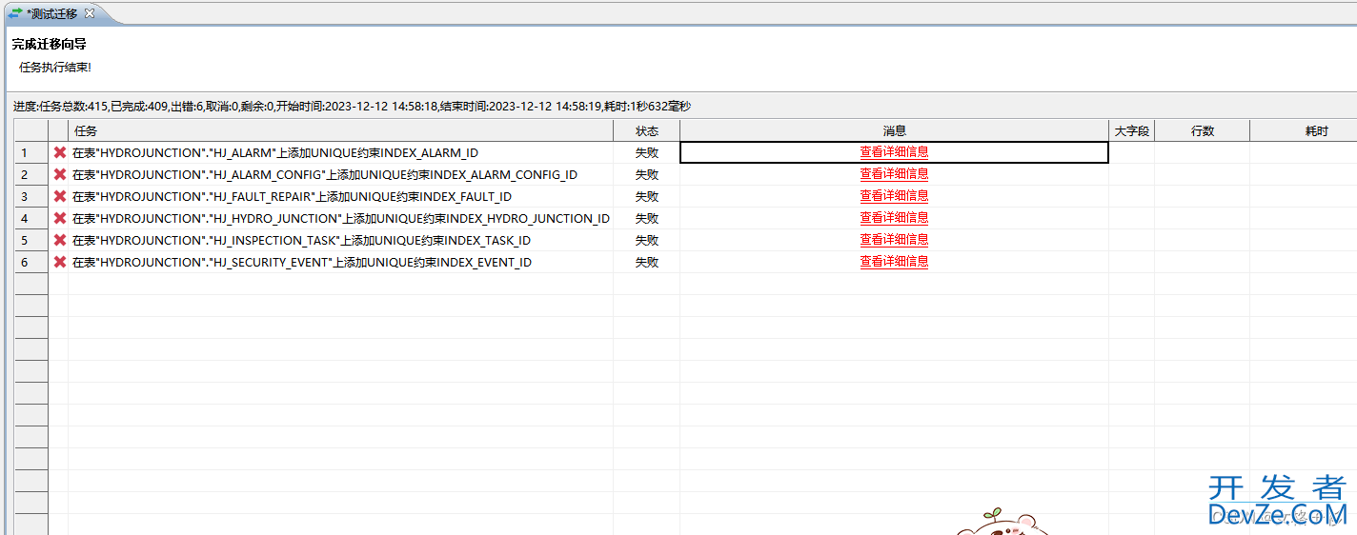Click 失败 status in HJ_SECURITY_EVENT row

647,262
